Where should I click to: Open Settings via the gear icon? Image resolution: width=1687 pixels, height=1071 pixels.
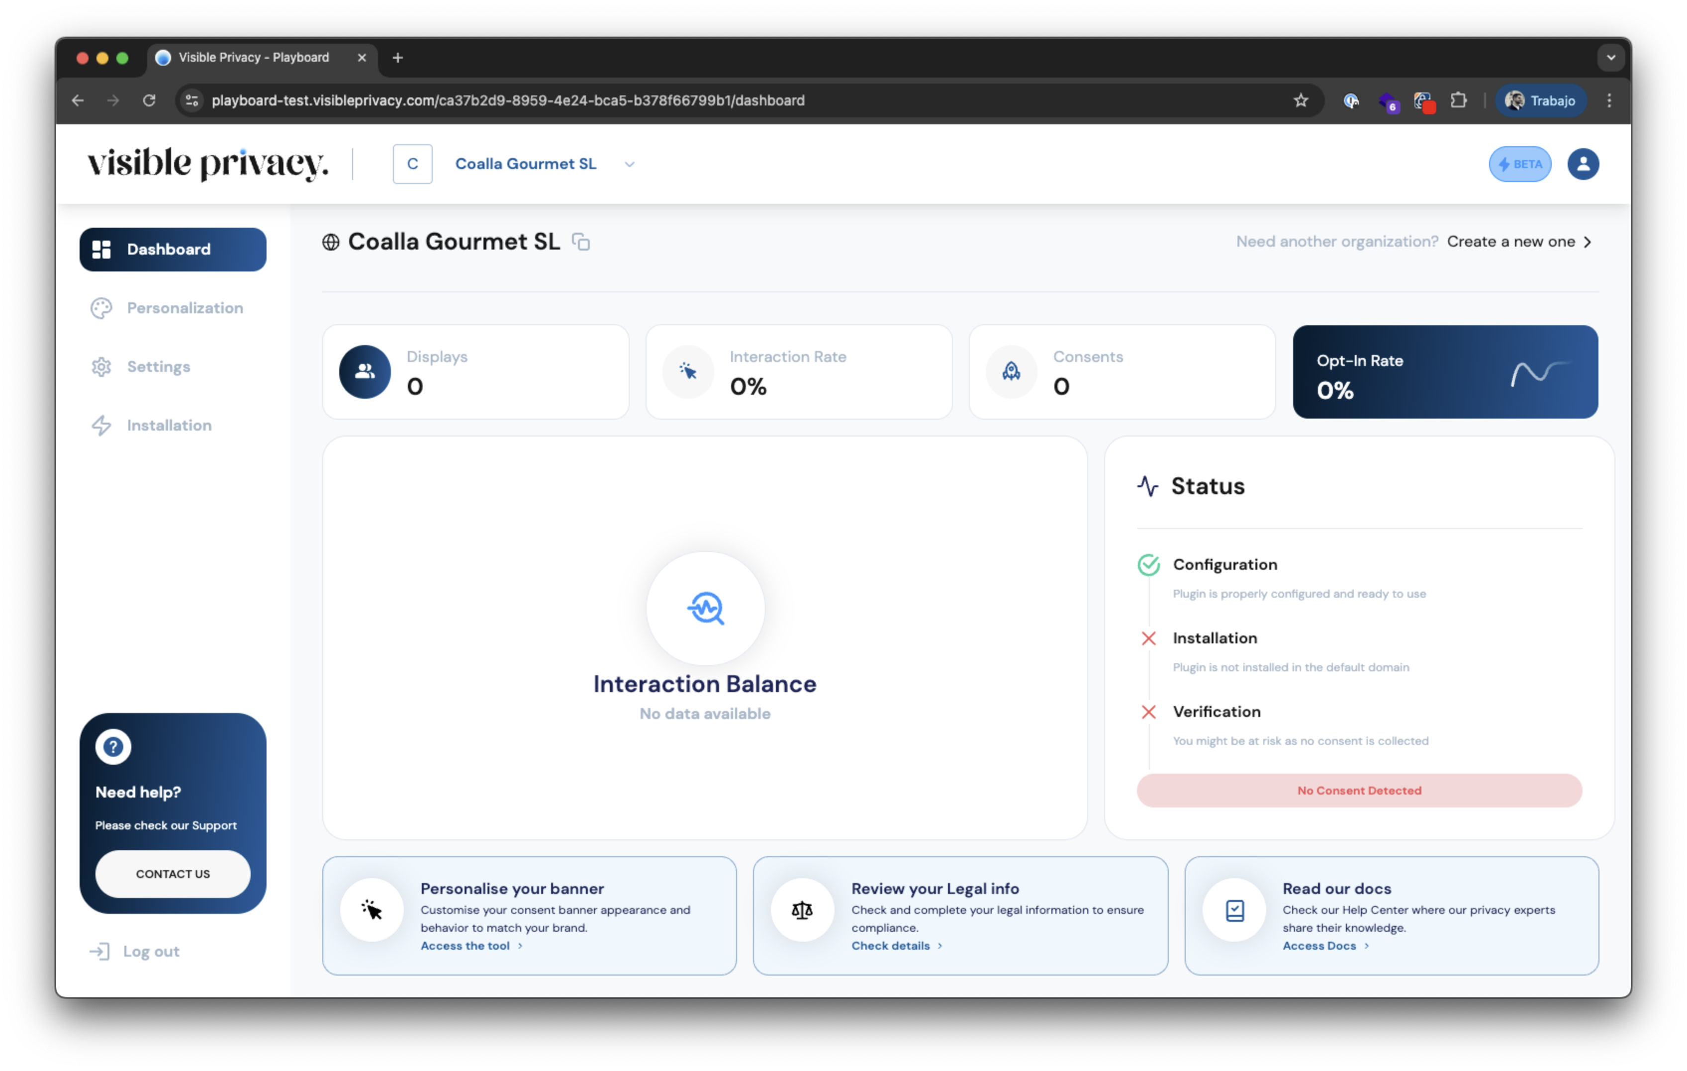click(x=101, y=366)
